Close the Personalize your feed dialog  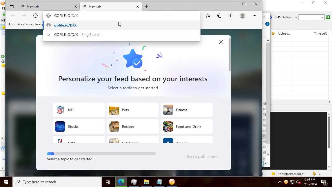[x=221, y=42]
